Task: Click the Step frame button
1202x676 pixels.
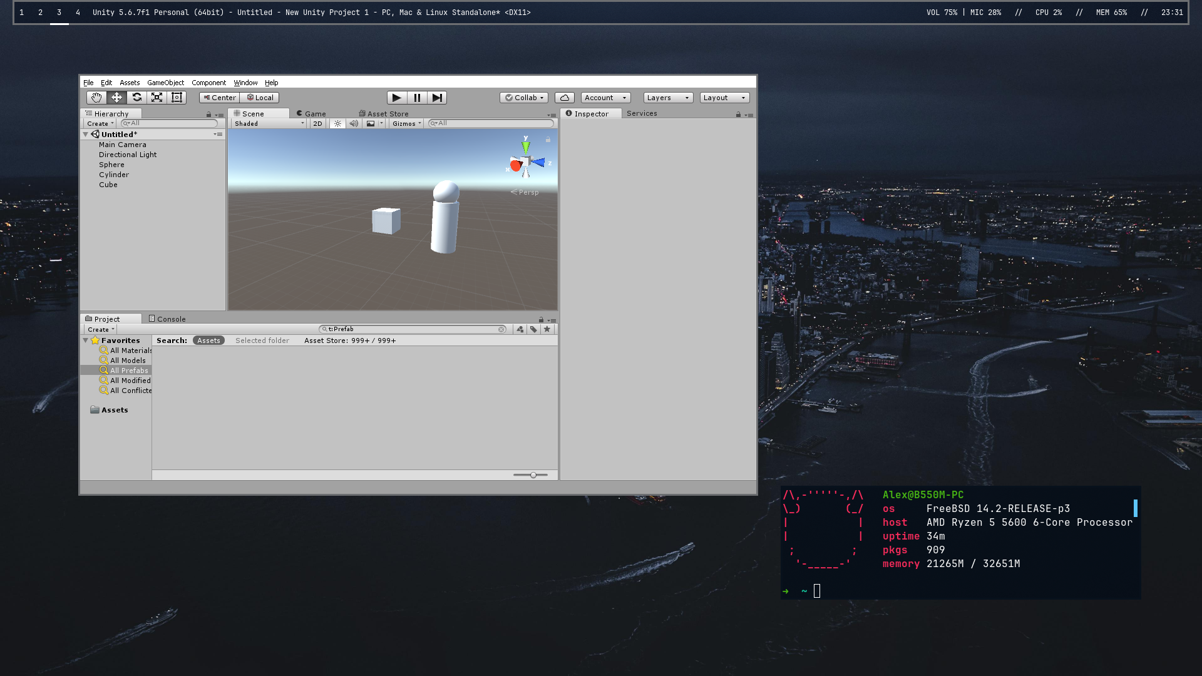Action: click(x=437, y=98)
